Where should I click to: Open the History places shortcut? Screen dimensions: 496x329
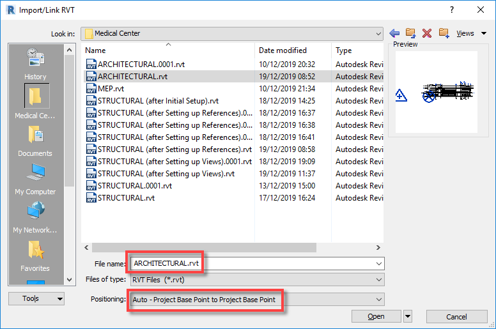point(35,64)
